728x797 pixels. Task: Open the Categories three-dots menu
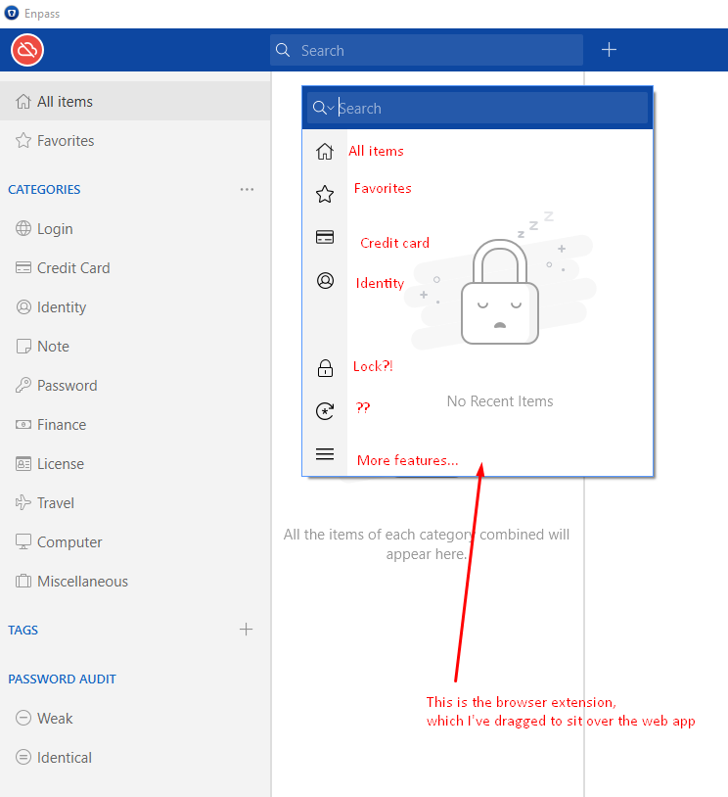pyautogui.click(x=247, y=190)
